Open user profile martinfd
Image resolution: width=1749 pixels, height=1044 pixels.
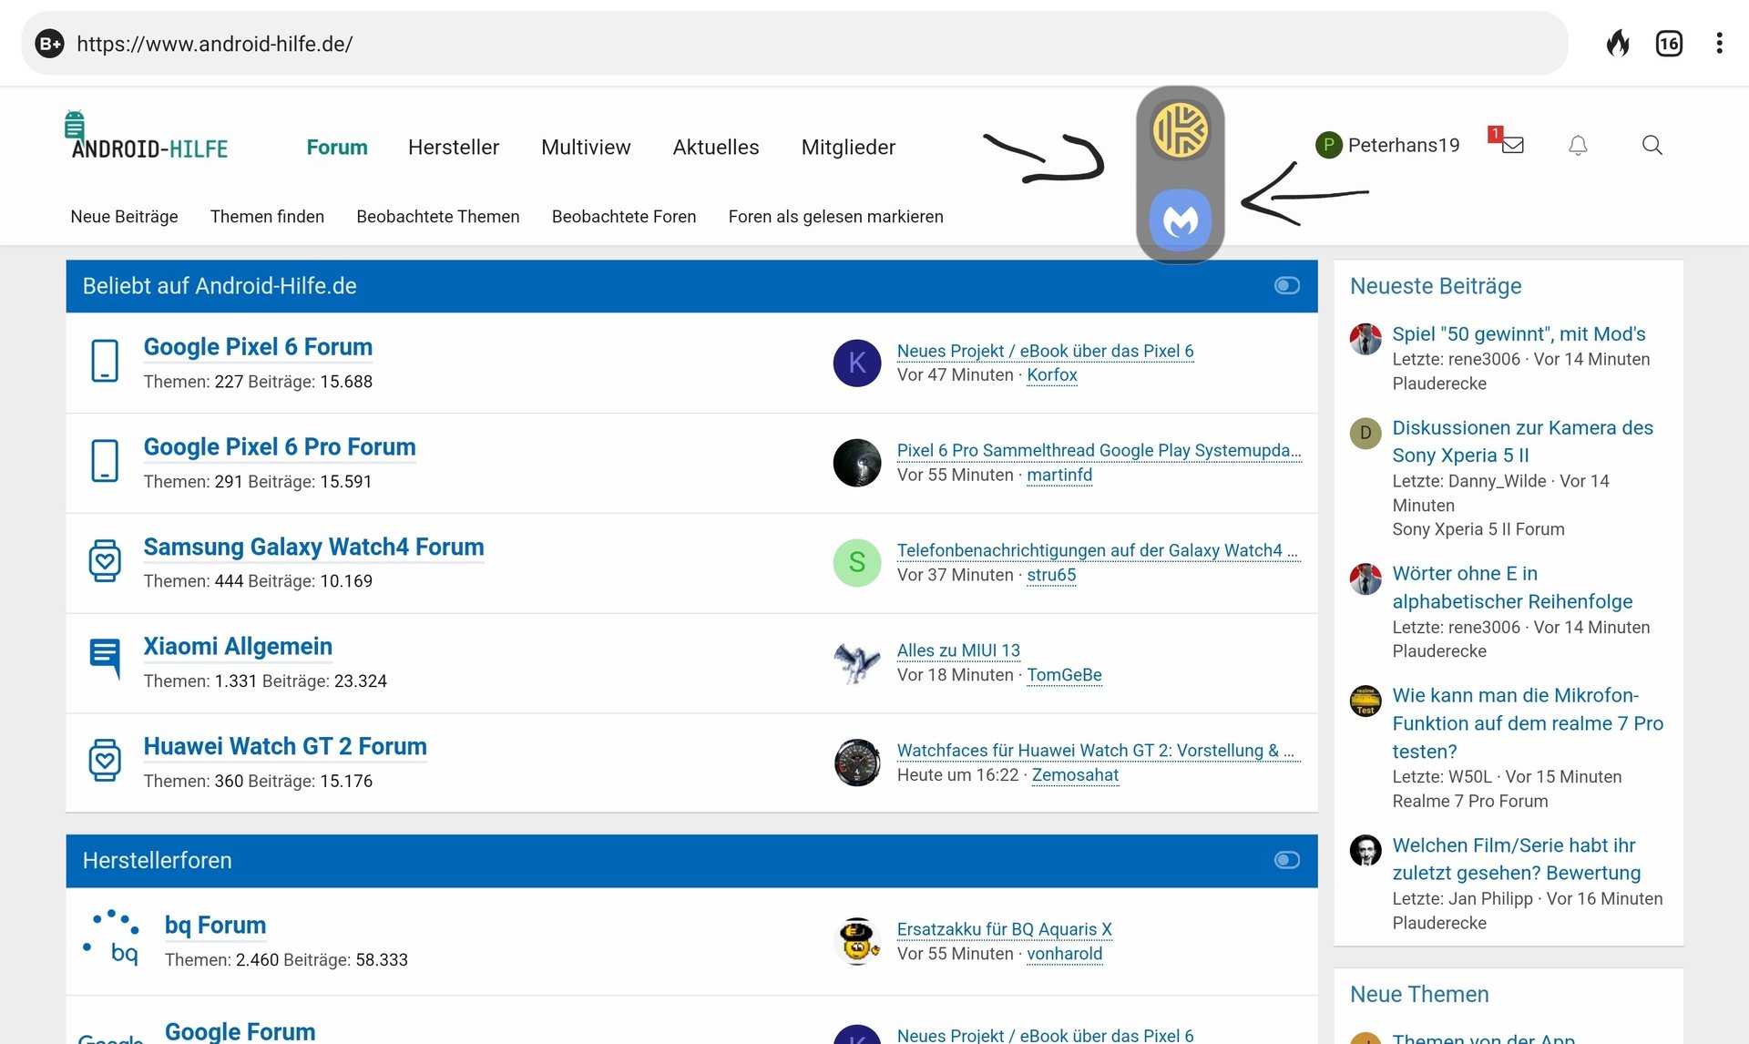tap(1059, 475)
